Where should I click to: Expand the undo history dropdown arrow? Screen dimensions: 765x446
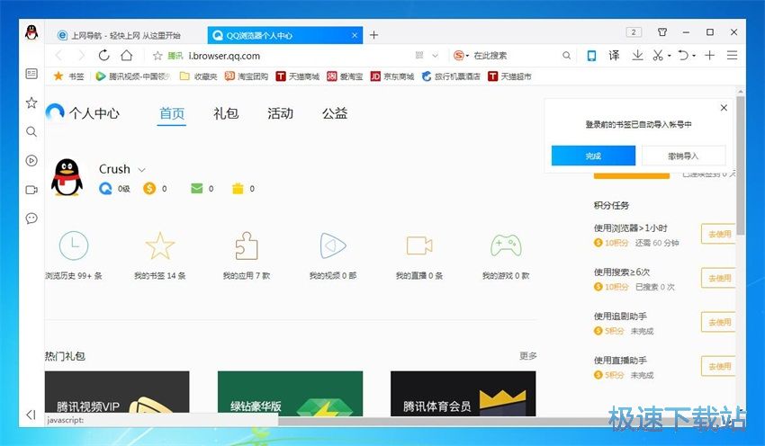(x=694, y=56)
